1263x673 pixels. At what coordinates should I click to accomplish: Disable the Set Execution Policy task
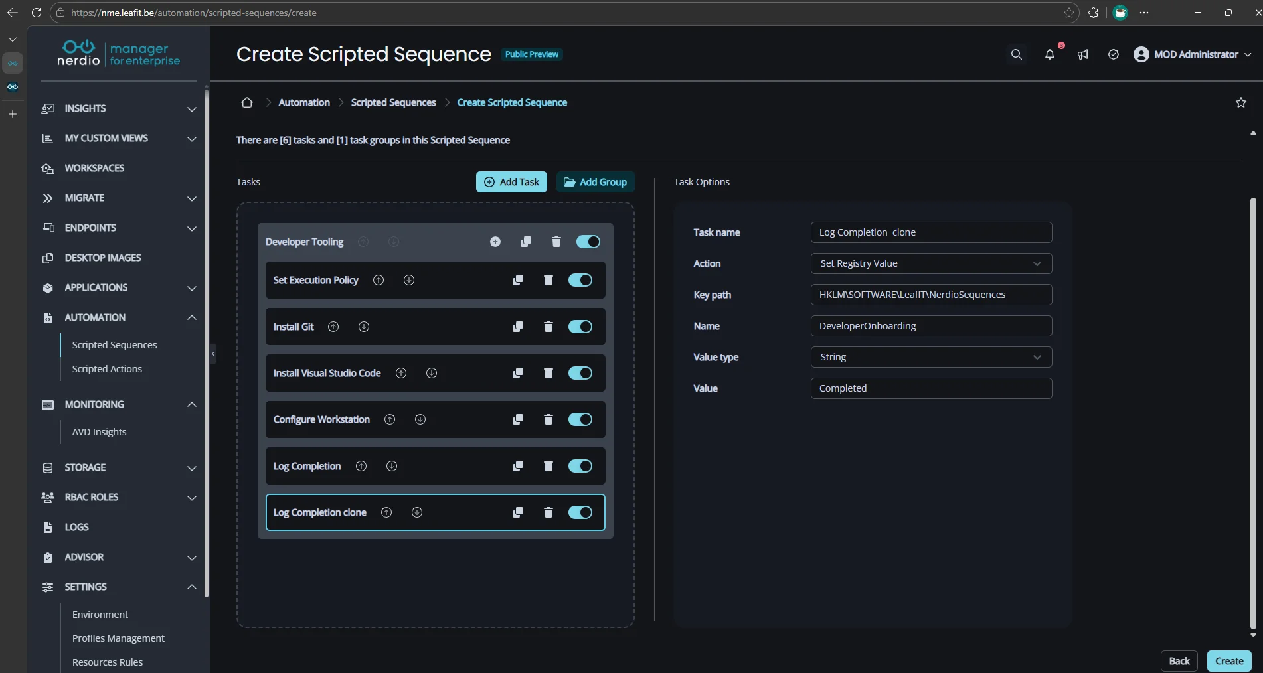(579, 280)
